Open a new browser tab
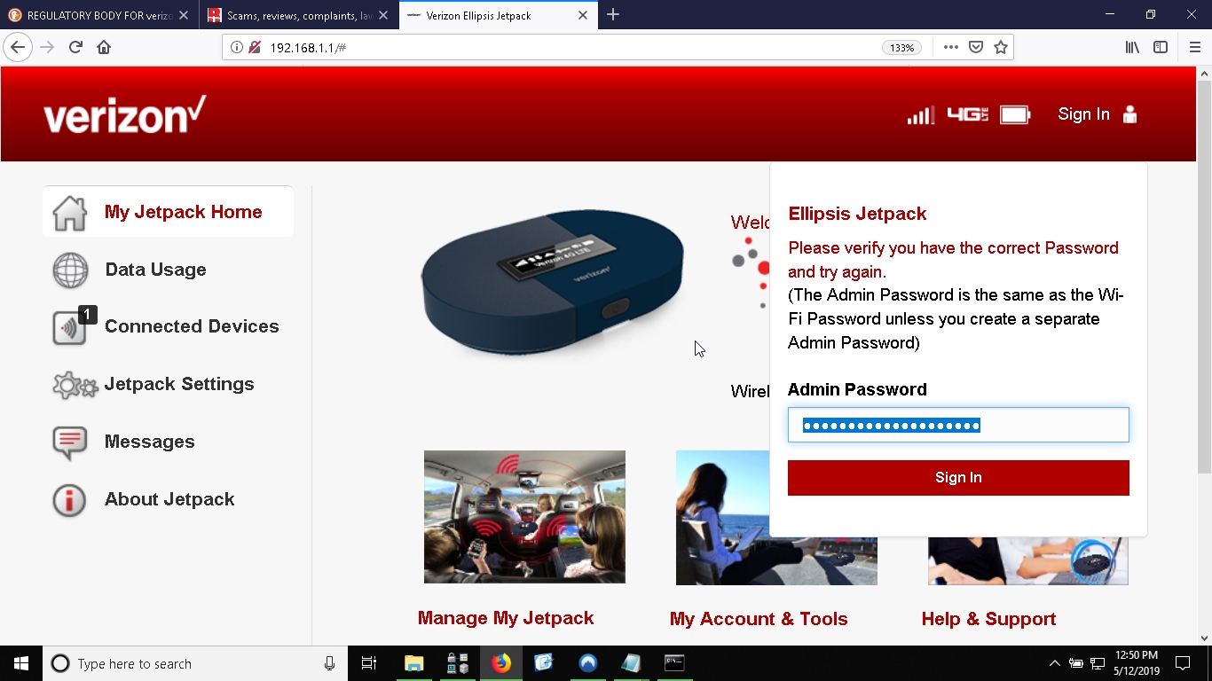 613,15
